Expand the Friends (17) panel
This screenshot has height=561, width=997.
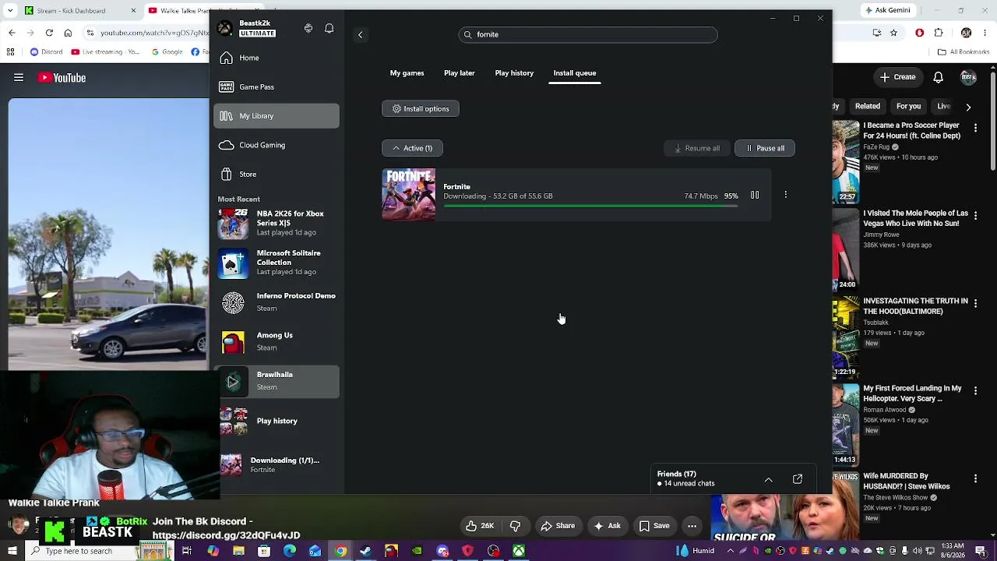point(768,479)
